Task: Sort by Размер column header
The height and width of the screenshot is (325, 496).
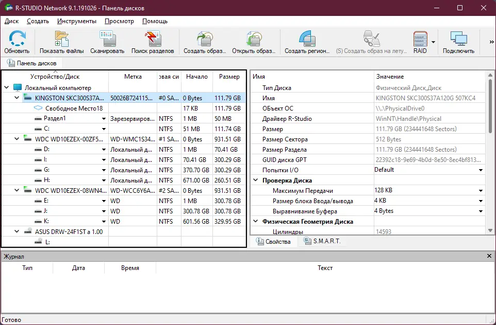Action: 229,76
